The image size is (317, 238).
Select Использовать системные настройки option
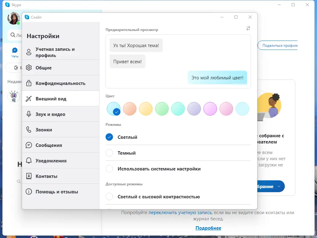[109, 169]
